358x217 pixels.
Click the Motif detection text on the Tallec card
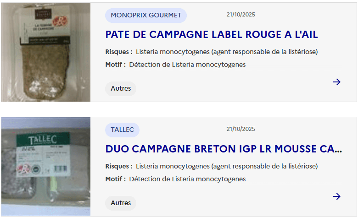point(187,179)
